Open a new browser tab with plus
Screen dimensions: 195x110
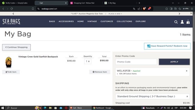[139, 3]
